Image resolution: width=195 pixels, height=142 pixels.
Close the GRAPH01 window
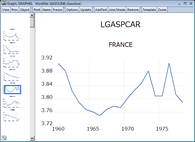click(191, 4)
